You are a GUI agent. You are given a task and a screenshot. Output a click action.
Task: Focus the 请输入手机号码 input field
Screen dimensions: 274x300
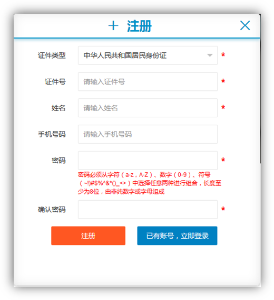click(148, 134)
